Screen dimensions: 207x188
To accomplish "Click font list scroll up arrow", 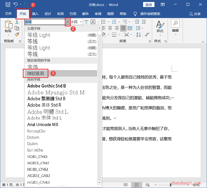I will [99, 28].
